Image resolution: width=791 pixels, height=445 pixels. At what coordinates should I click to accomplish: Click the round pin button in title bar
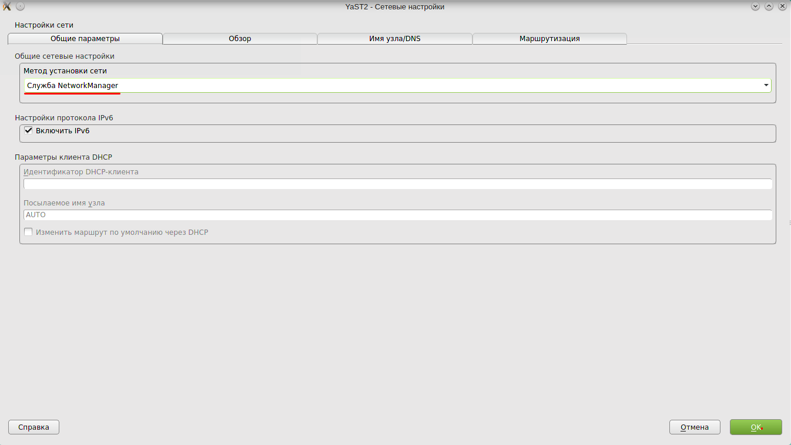20,6
